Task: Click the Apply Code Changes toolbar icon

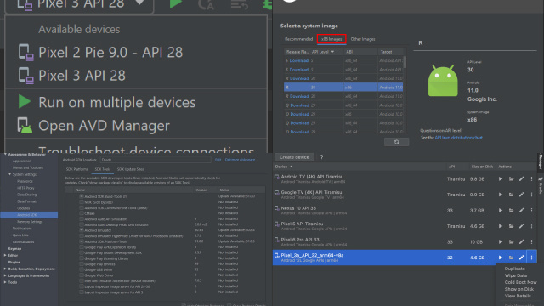Action: pos(240,4)
